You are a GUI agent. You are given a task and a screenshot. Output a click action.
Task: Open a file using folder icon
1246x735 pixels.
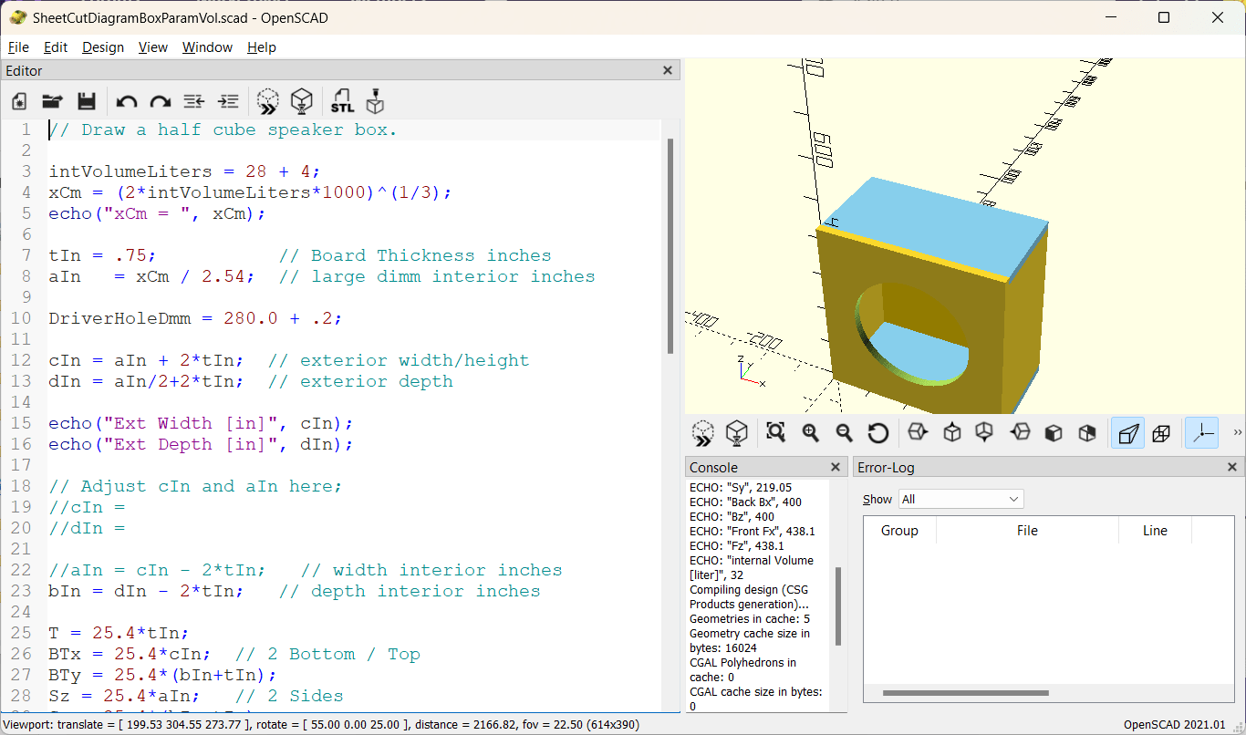point(52,101)
